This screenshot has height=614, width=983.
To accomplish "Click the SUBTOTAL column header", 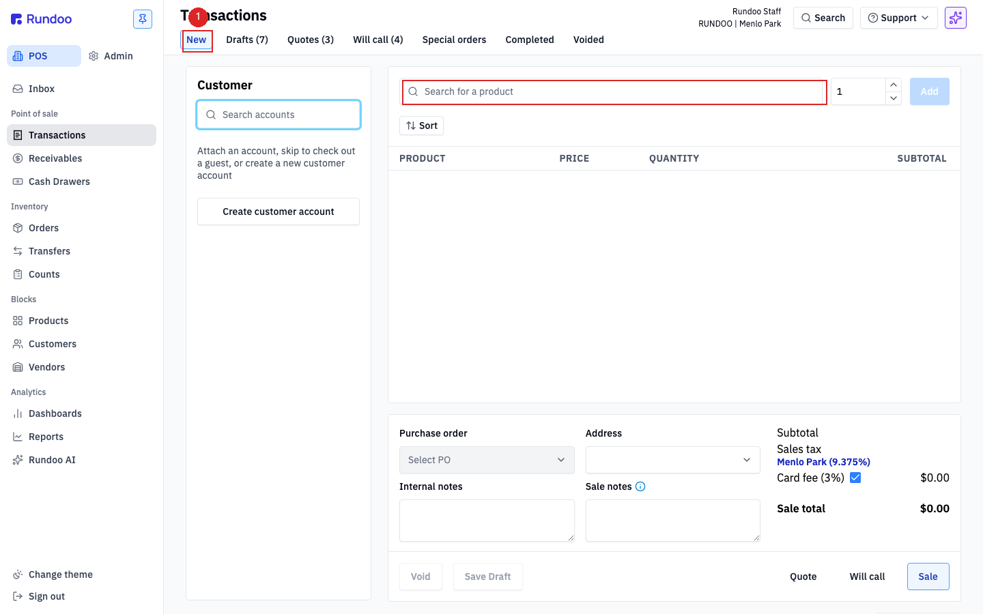I will tap(922, 158).
